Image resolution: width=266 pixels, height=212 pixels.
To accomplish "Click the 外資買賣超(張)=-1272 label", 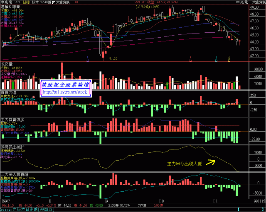I will pyautogui.click(x=17, y=188).
